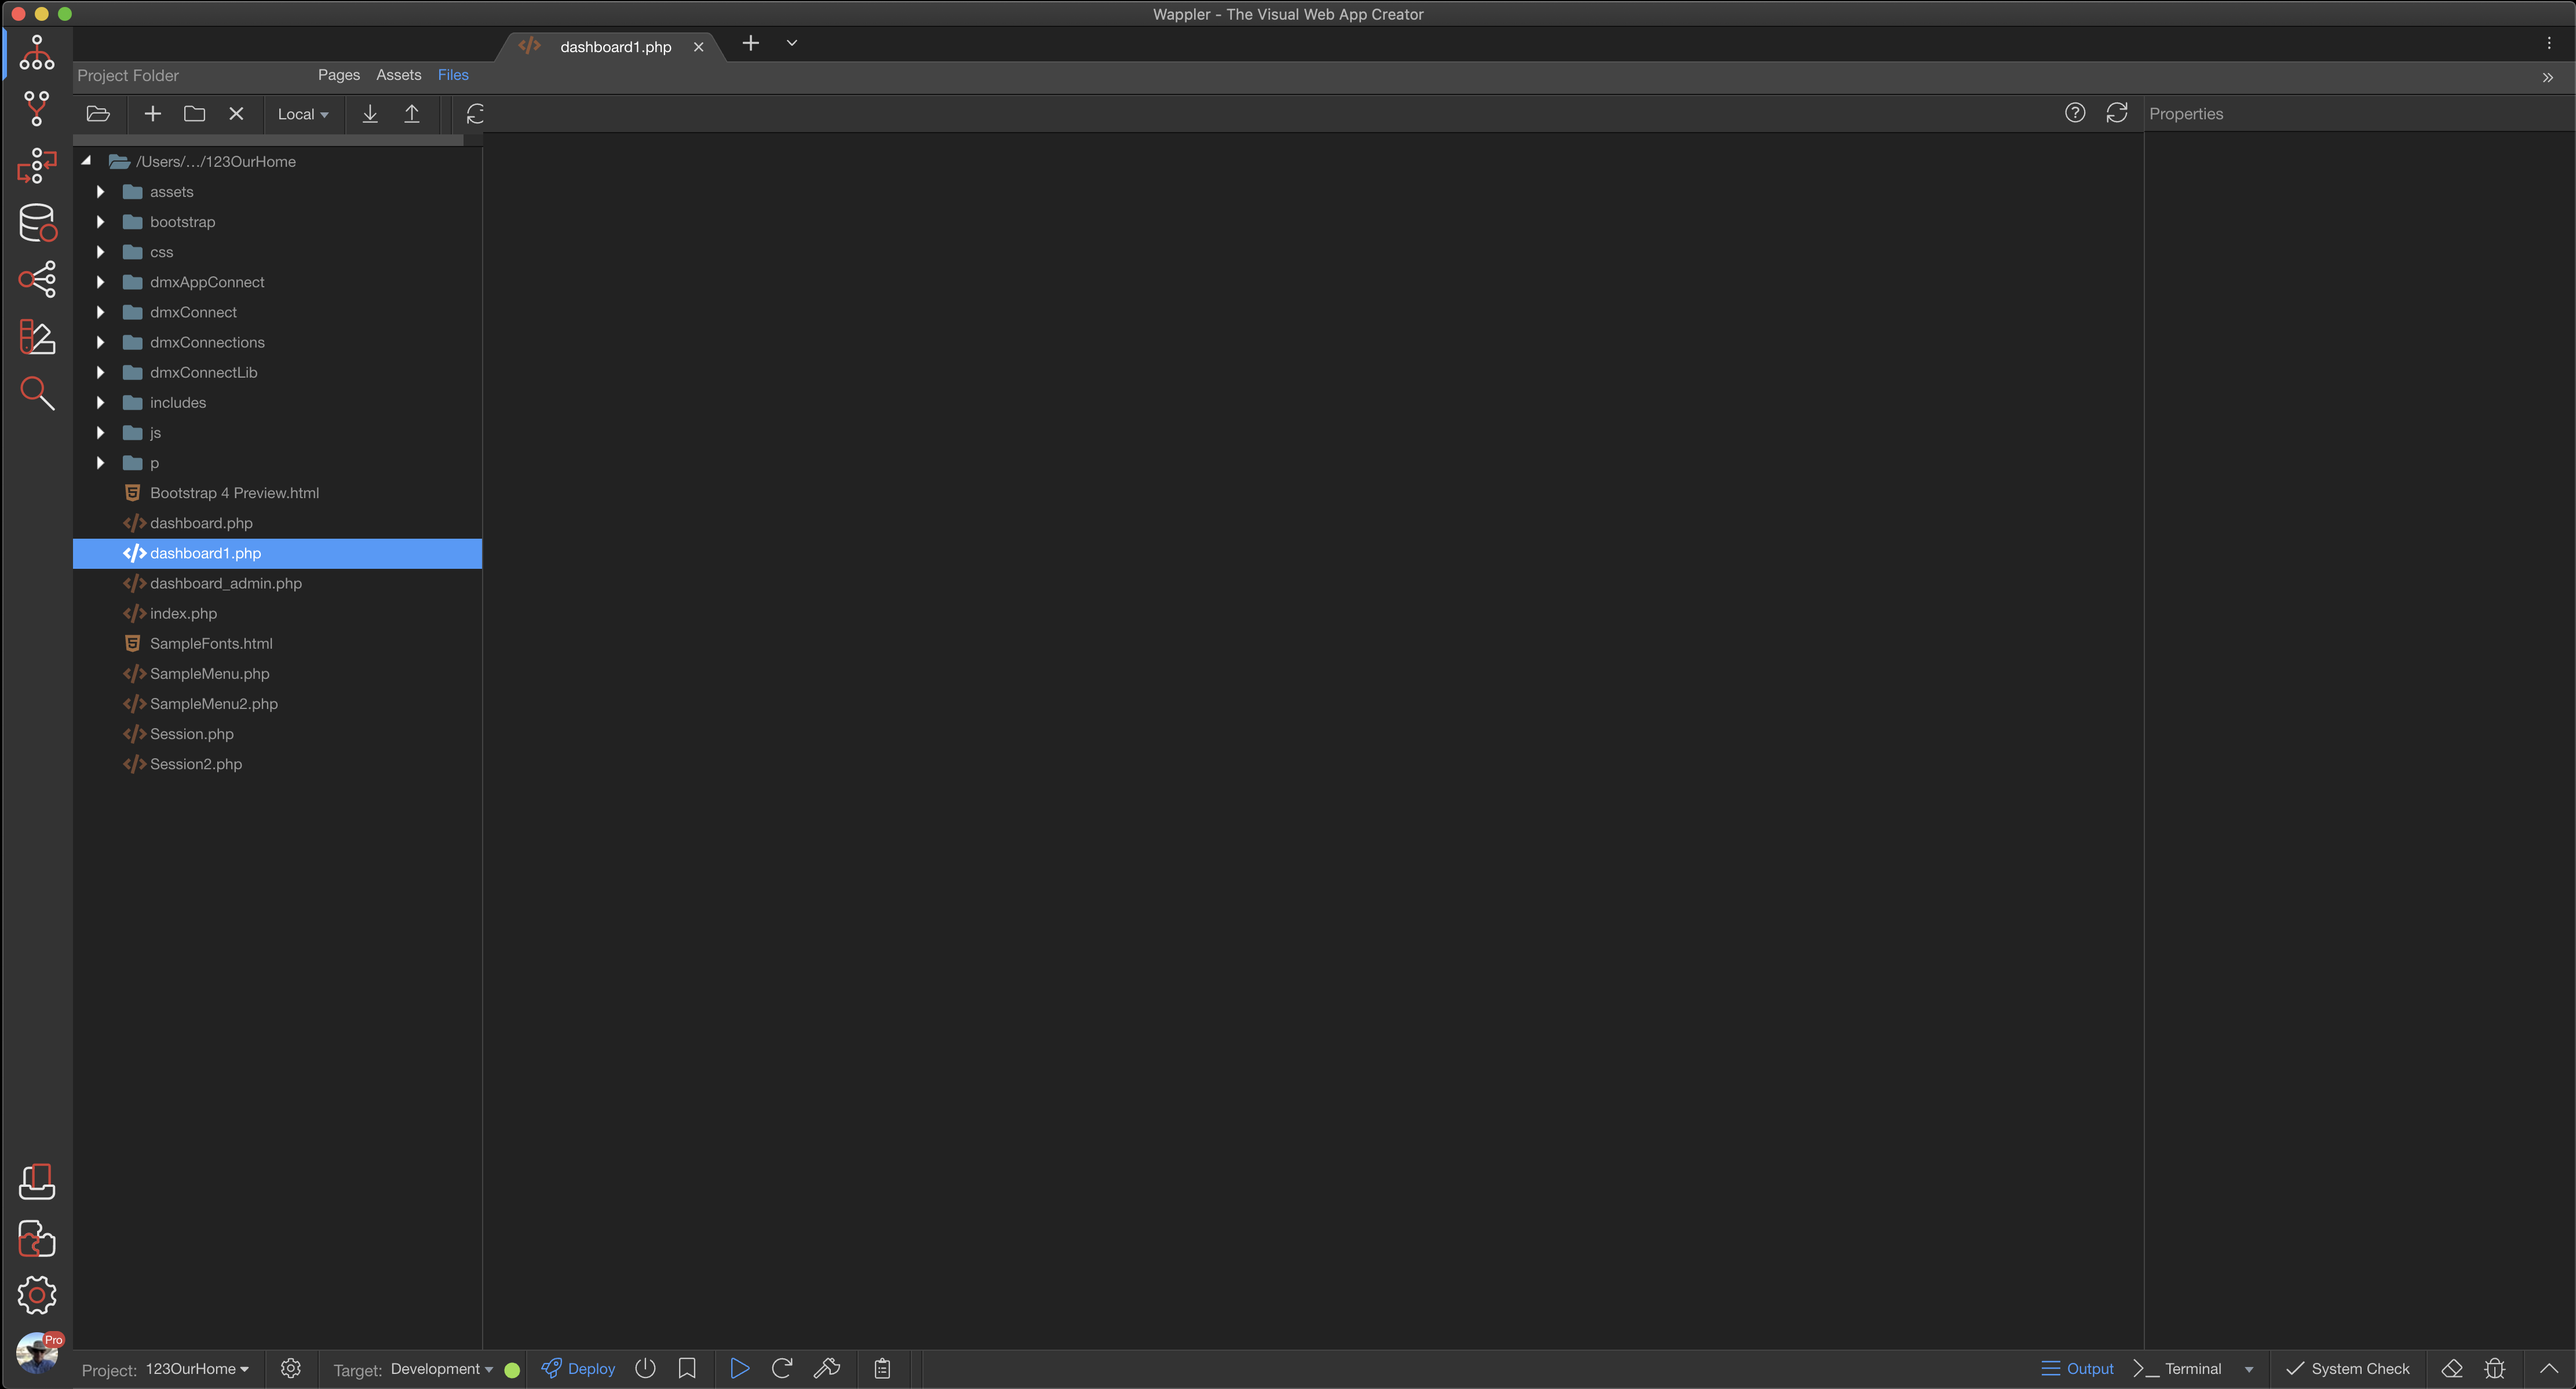Open a new tab with plus
The height and width of the screenshot is (1389, 2576).
point(750,43)
